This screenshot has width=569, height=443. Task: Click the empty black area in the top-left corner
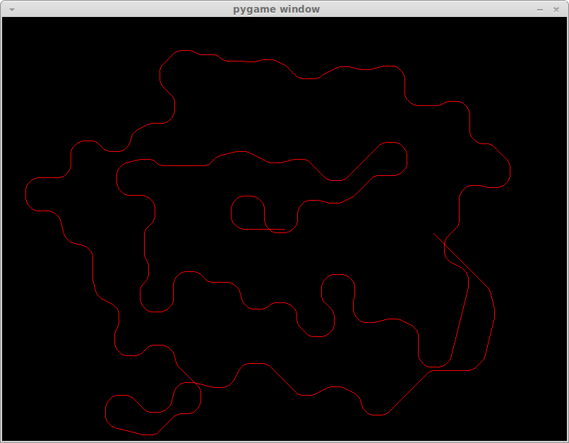42,57
